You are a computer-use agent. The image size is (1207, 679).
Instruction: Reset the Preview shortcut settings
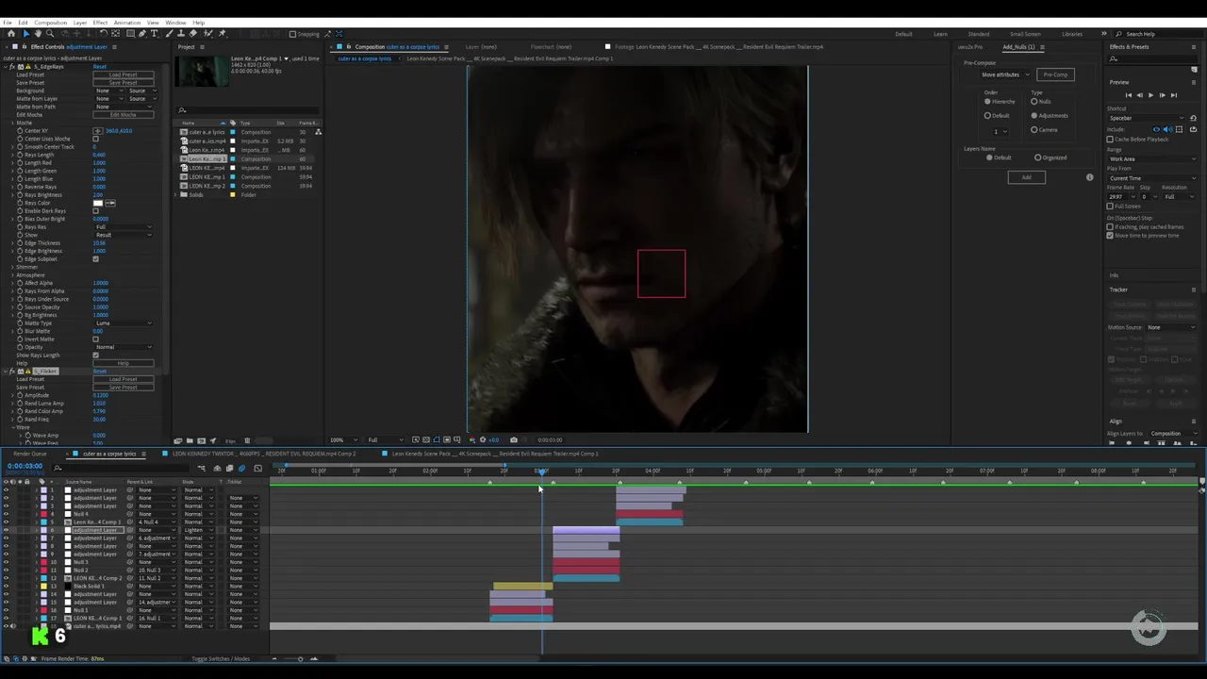click(x=1193, y=118)
